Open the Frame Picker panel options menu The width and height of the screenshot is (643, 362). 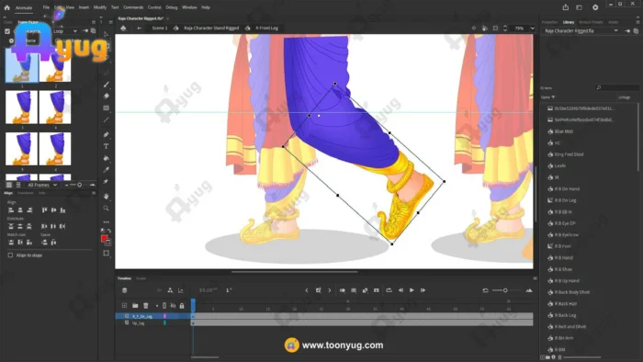94,22
